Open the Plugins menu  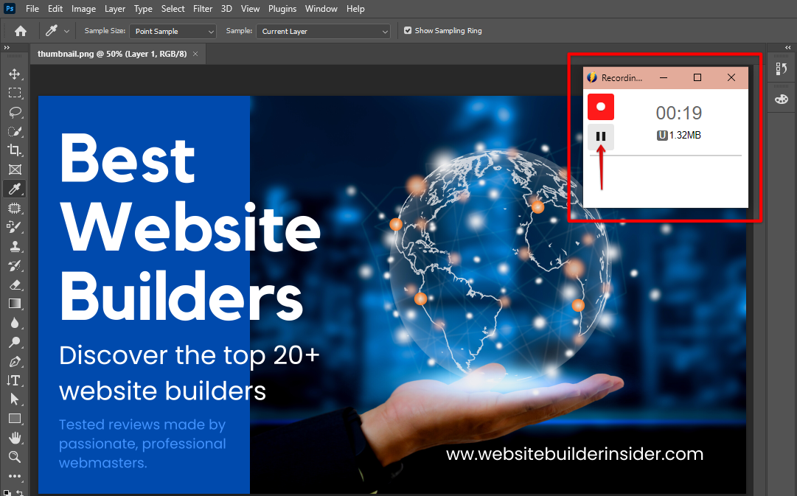pos(282,9)
